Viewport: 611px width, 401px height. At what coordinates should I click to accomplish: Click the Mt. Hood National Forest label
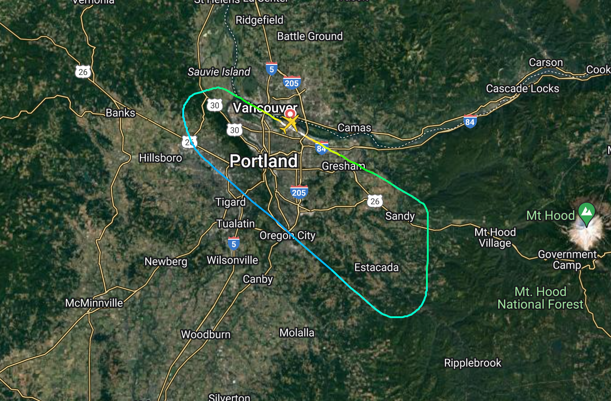click(541, 298)
